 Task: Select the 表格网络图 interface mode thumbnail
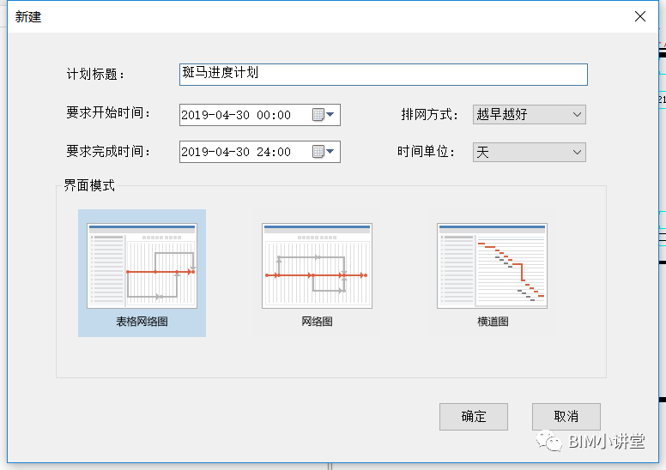142,273
